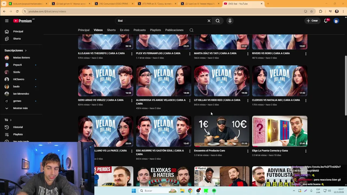Expand Mostrar más in subscriptions
The height and width of the screenshot is (195, 347).
pos(20,108)
